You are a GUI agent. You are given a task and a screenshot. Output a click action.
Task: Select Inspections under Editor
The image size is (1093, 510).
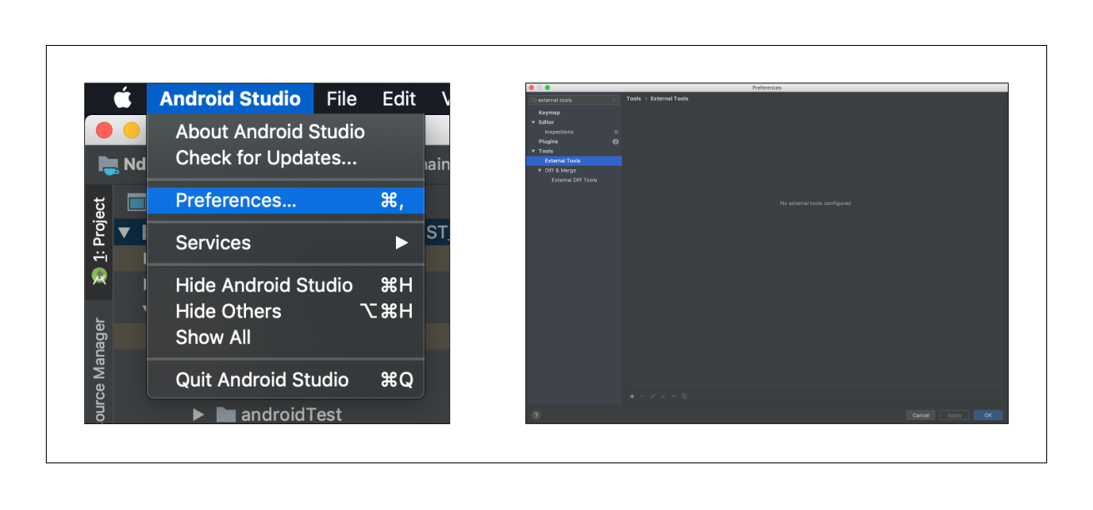(559, 132)
